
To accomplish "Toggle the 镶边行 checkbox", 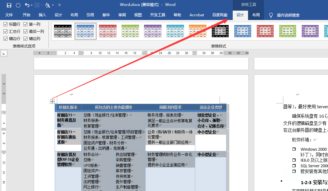I will (x=5, y=38).
